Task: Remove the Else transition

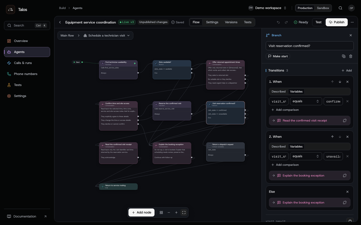Action: [347, 192]
